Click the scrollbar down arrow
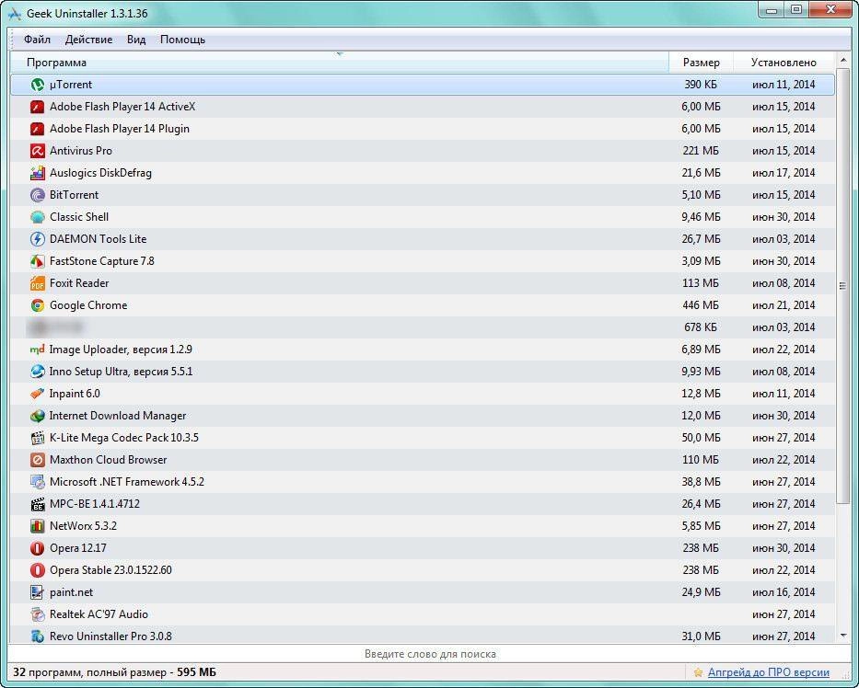 coord(843,636)
